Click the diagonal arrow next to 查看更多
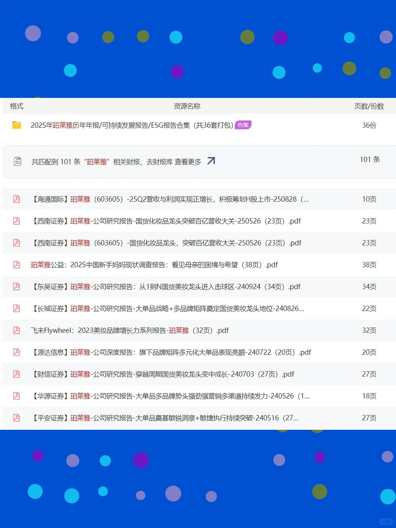The height and width of the screenshot is (528, 396). tap(211, 161)
